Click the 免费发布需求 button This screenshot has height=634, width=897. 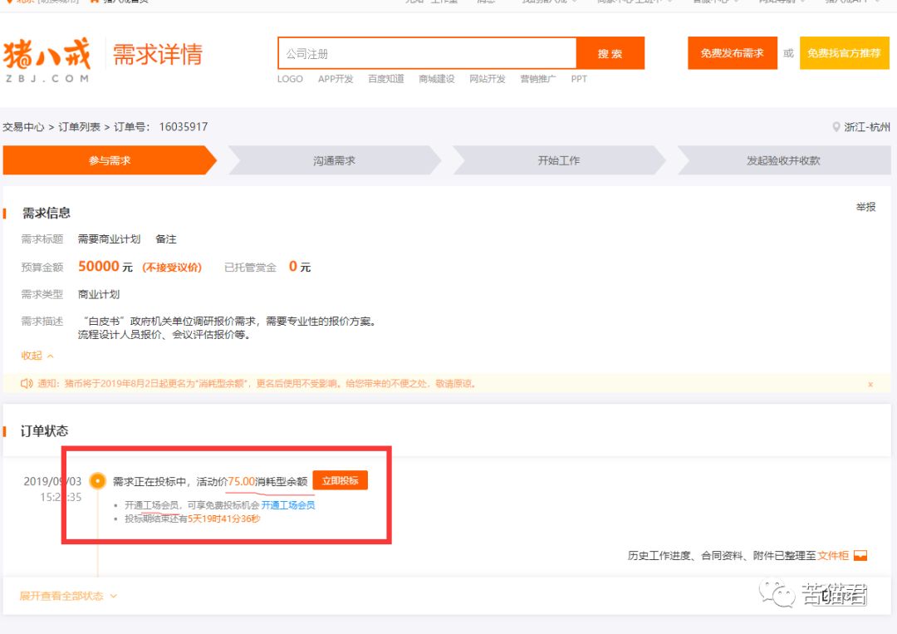[x=732, y=52]
